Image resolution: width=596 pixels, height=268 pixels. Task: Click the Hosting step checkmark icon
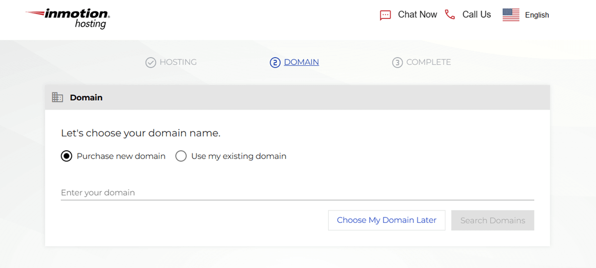coord(150,63)
